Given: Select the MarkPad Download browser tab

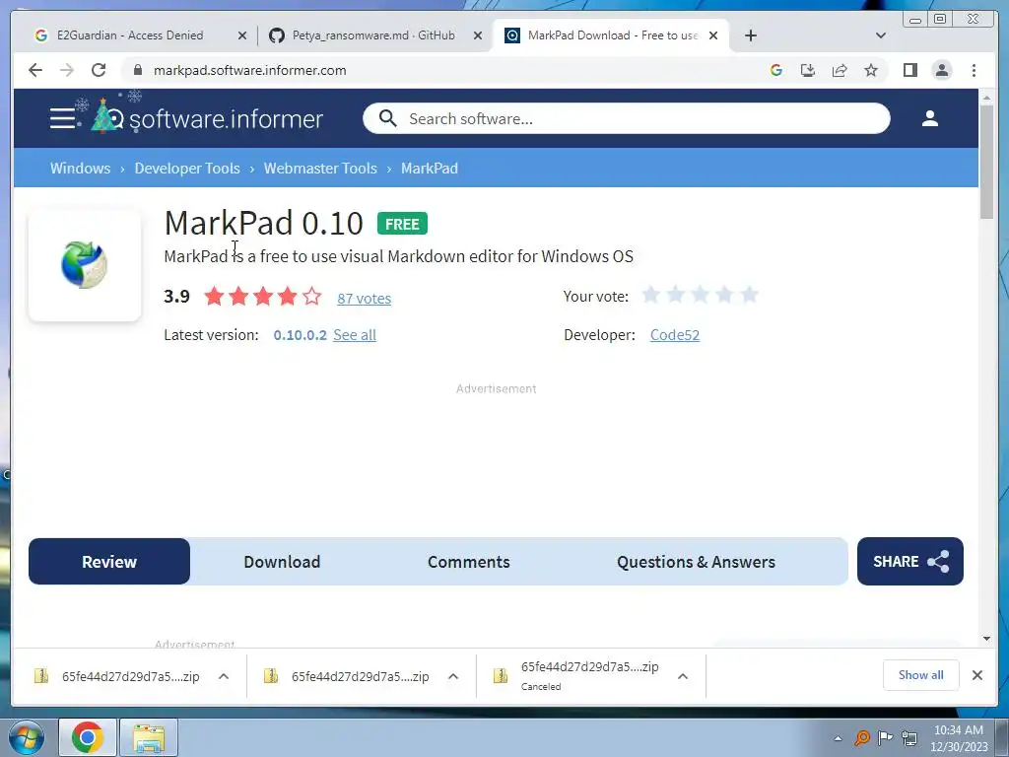Looking at the screenshot, I should click(611, 35).
